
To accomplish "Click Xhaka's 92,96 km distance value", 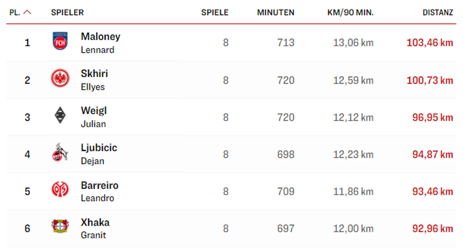I will coord(433,228).
